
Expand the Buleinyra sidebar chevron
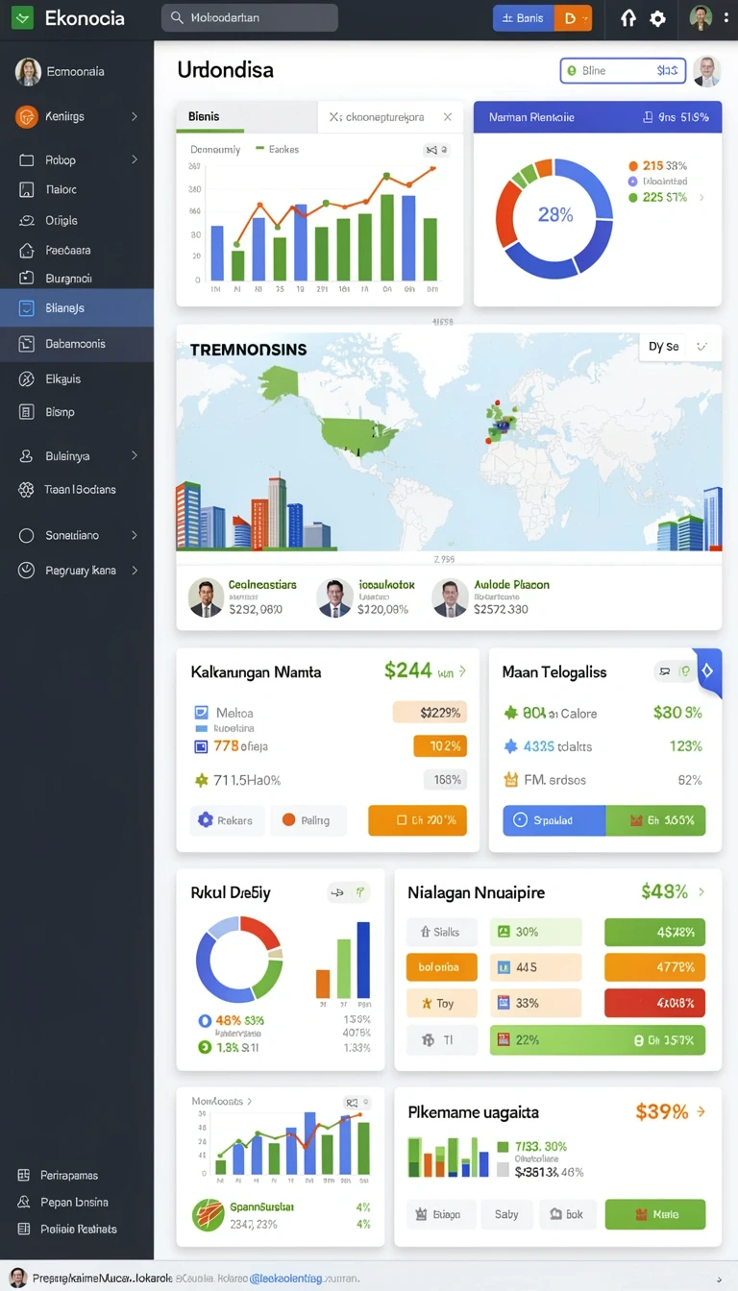pos(135,455)
